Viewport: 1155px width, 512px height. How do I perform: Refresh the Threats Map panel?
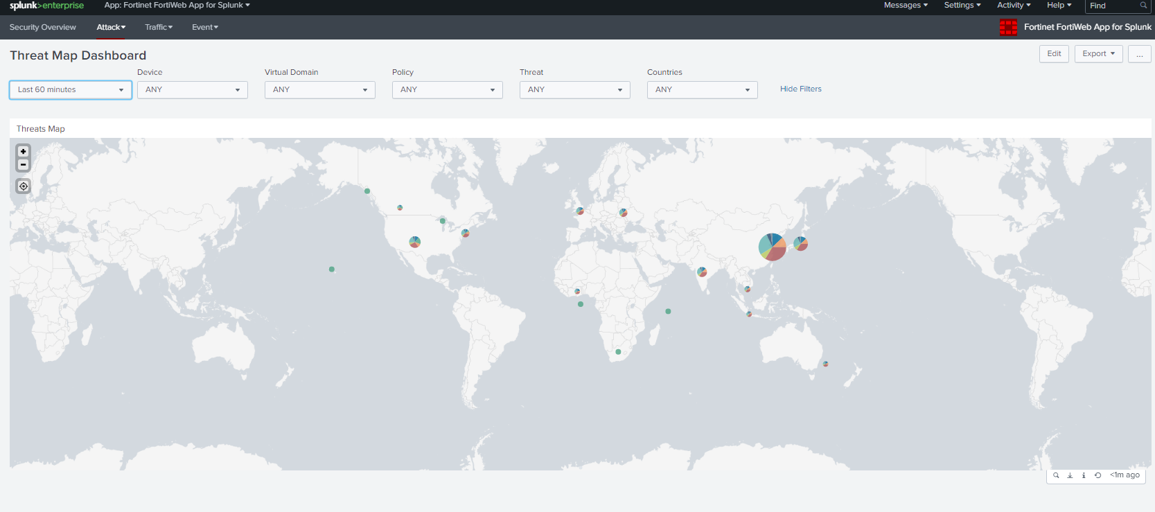click(1097, 475)
